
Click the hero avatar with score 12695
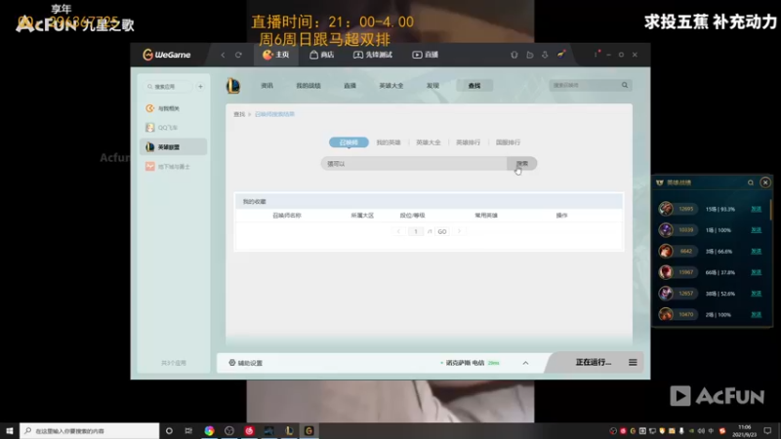[666, 209]
